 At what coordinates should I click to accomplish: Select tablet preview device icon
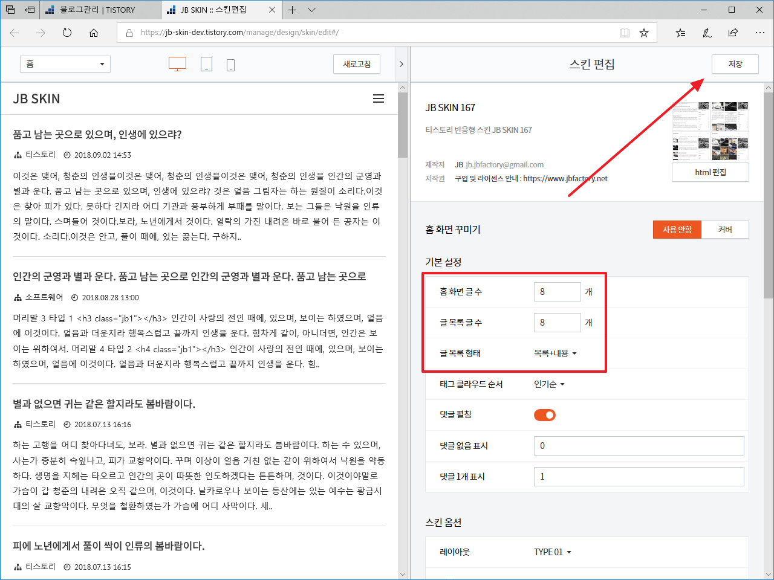[x=206, y=64]
